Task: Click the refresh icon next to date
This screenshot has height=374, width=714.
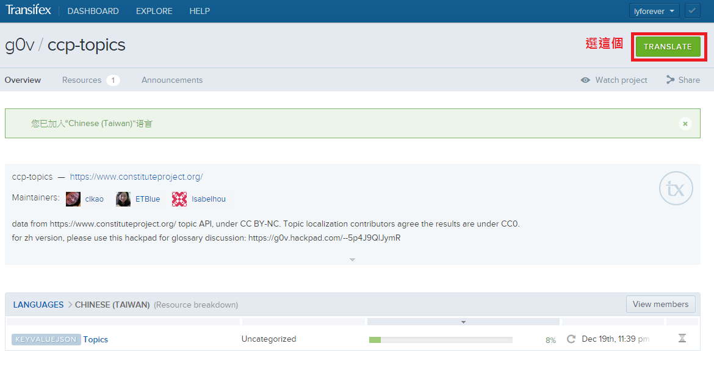Action: coord(571,339)
